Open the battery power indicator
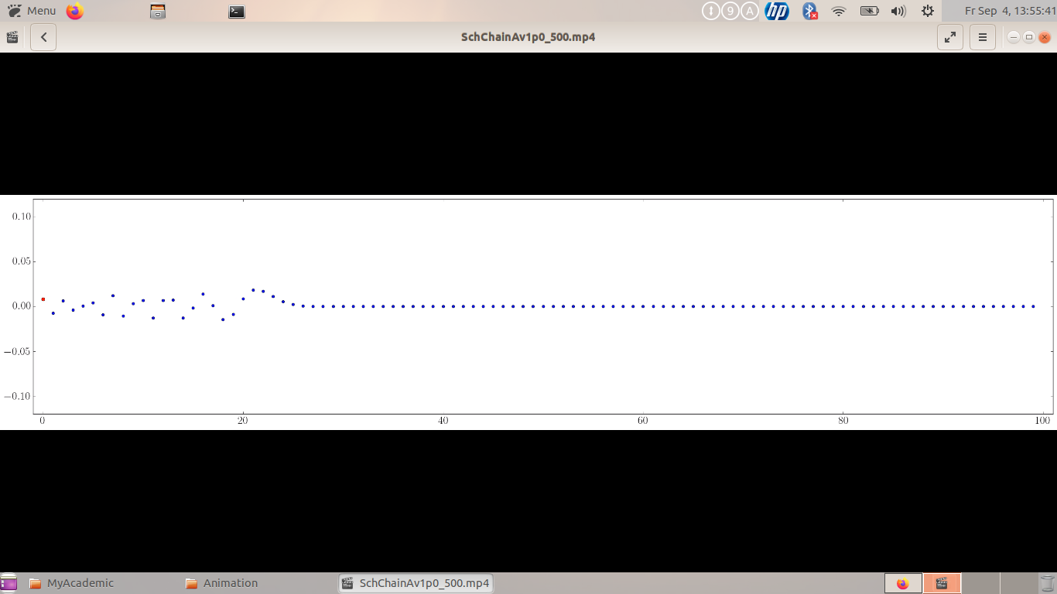This screenshot has width=1057, height=594. coord(869,11)
